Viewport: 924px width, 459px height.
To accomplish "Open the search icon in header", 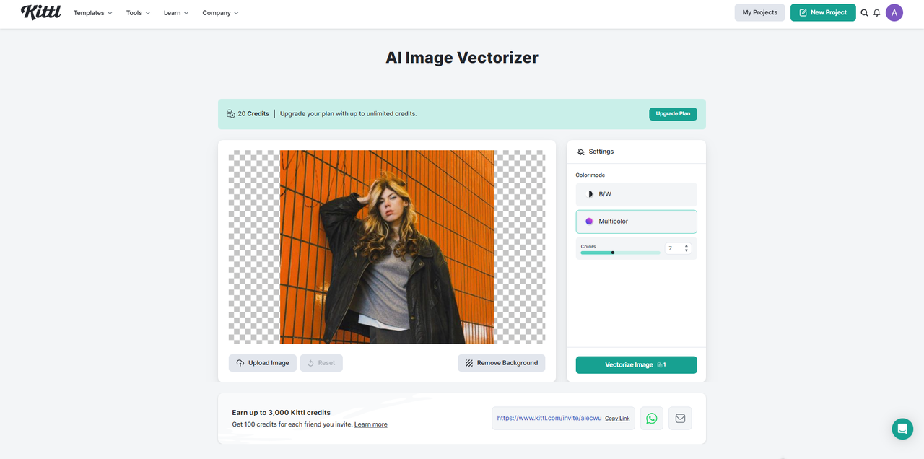I will [864, 13].
